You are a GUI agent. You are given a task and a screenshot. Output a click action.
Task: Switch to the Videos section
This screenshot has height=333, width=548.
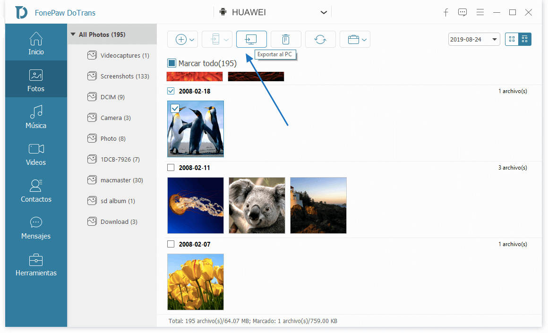point(35,154)
